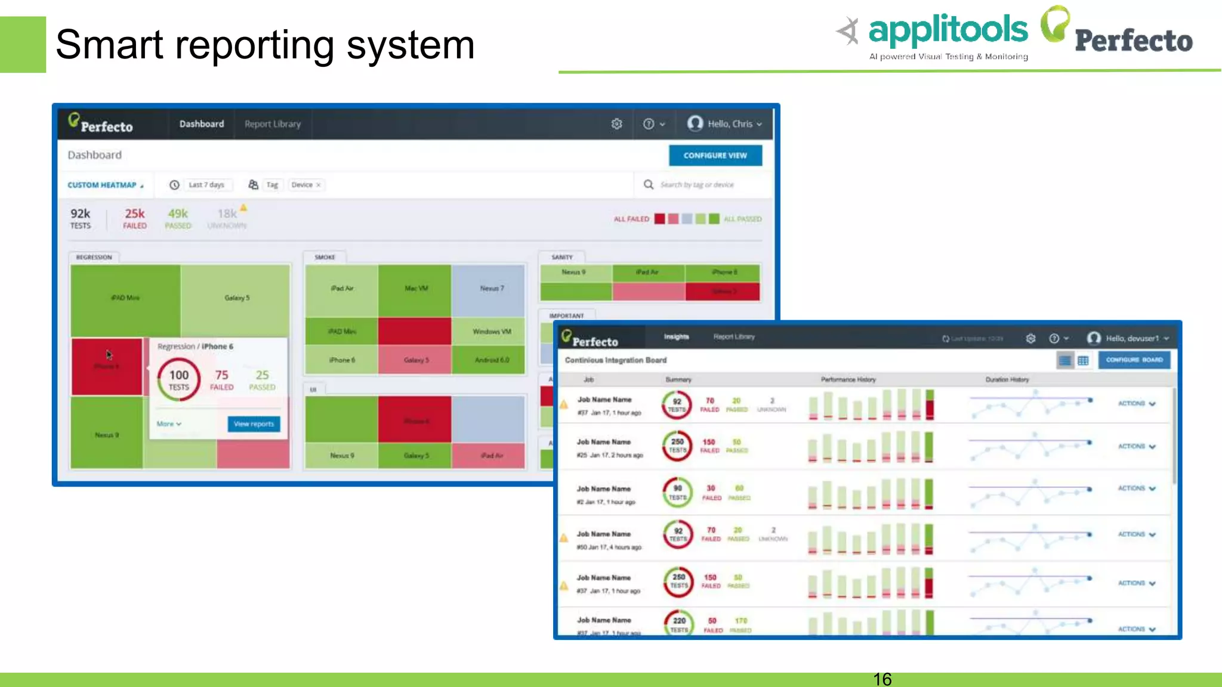Click the Performance History column header

pos(848,379)
